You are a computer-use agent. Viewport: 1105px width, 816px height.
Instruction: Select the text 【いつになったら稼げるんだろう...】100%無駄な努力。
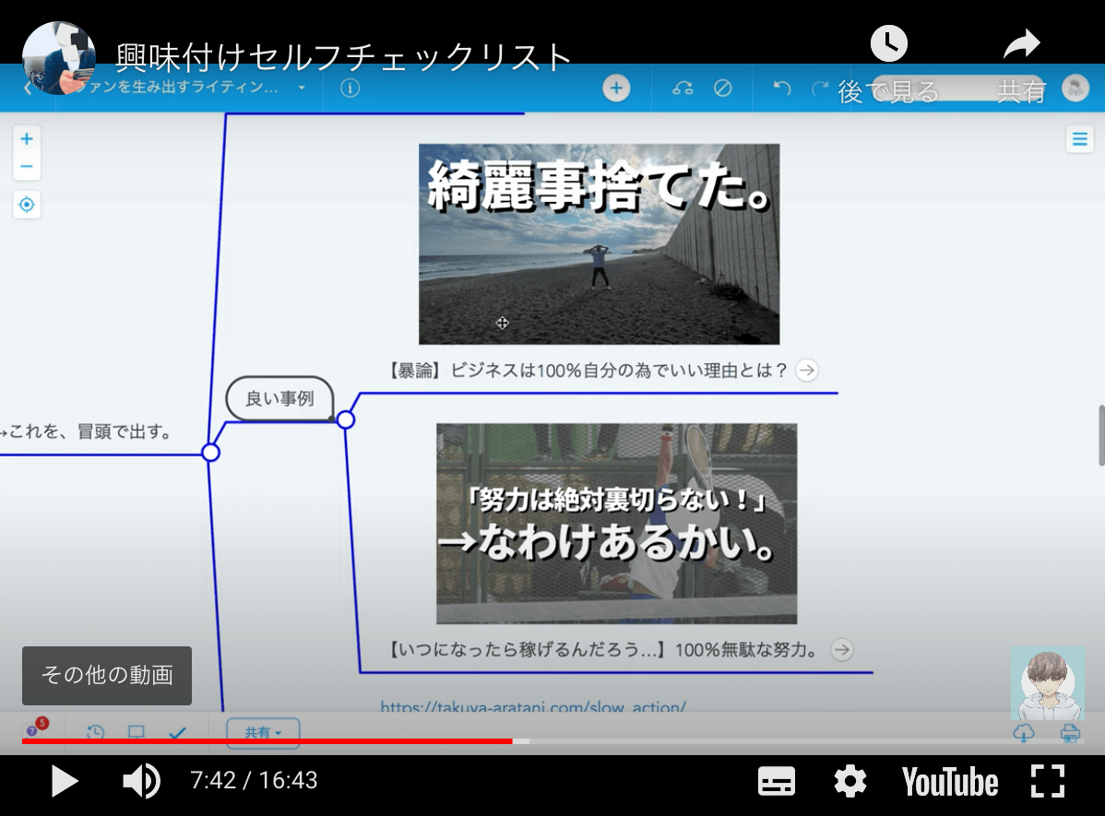click(604, 650)
